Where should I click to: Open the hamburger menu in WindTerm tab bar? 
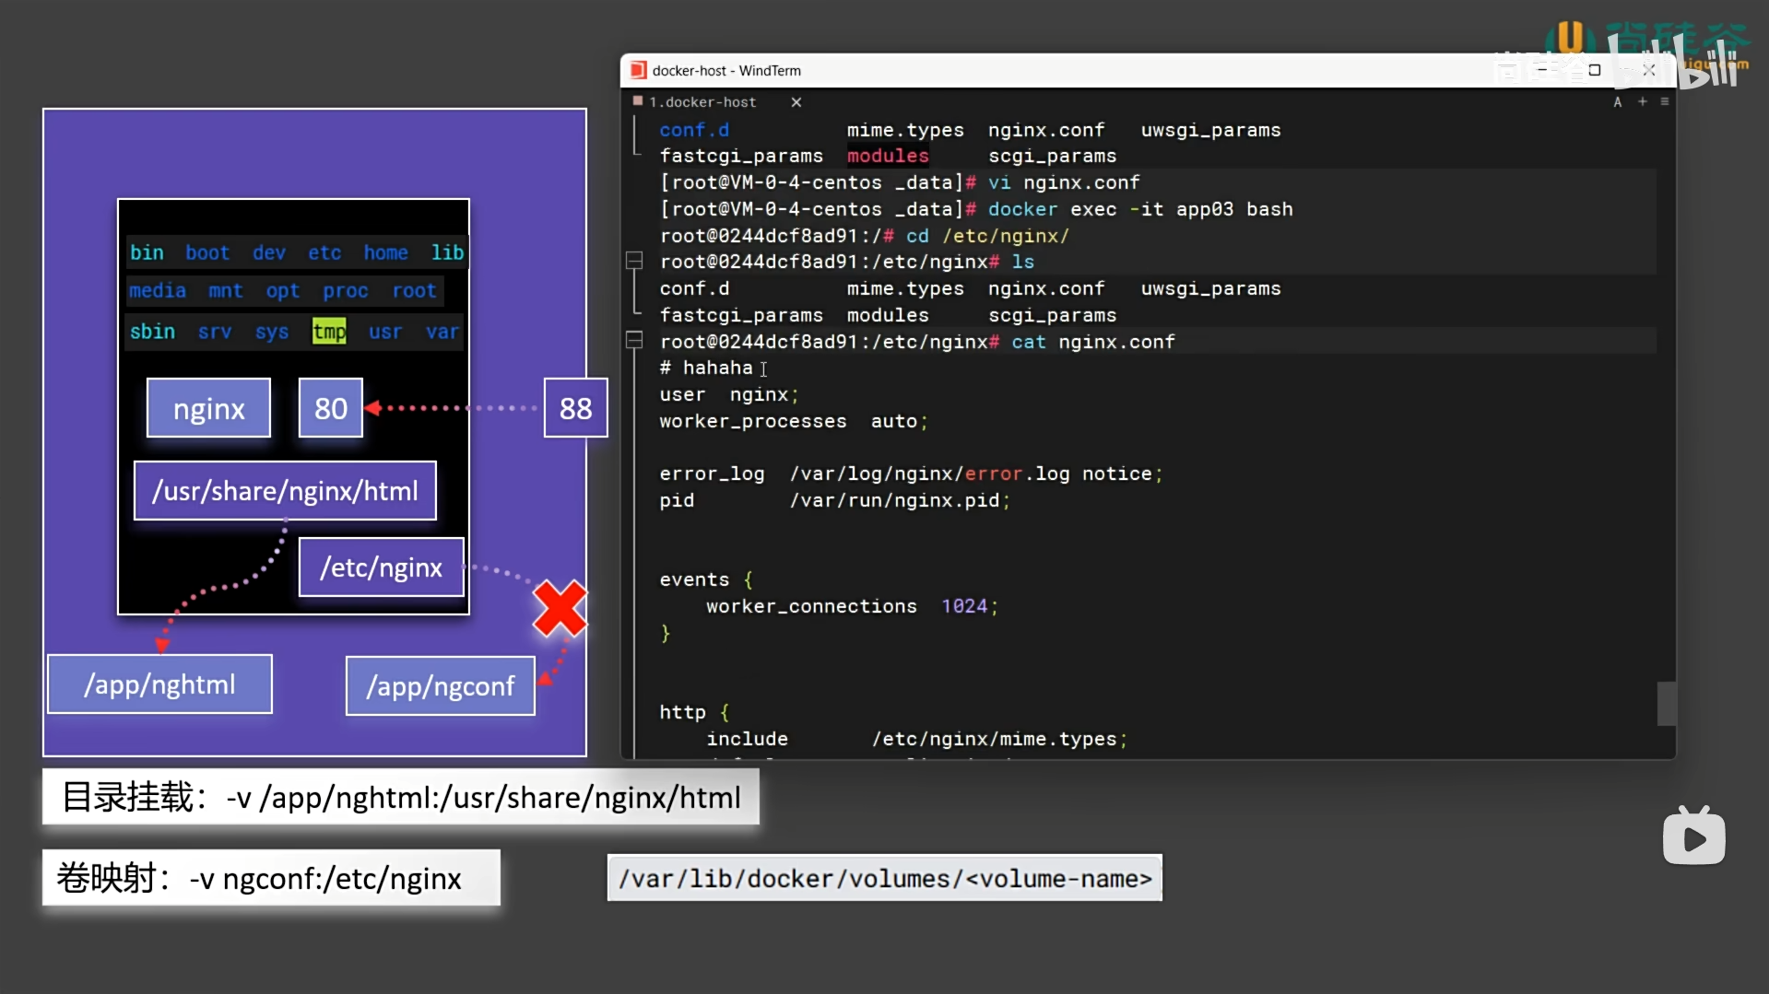(1665, 101)
